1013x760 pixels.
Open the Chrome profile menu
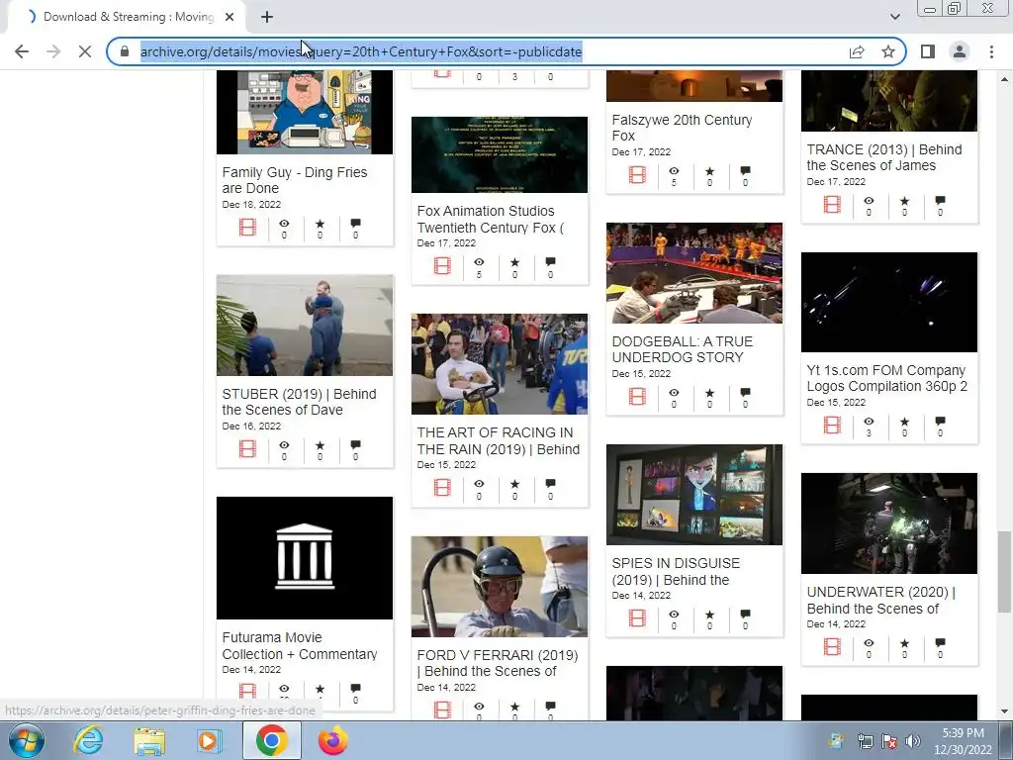click(960, 51)
